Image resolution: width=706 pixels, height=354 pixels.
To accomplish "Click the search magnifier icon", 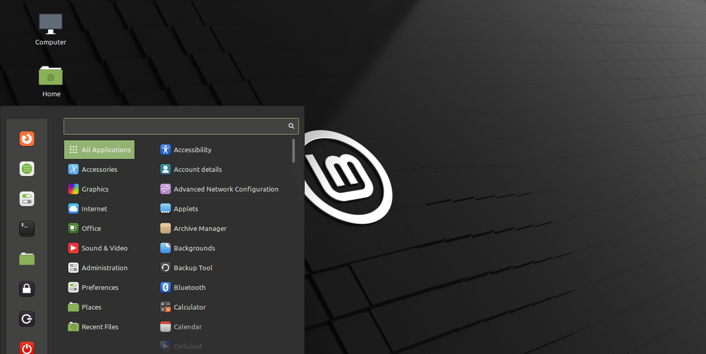I will (291, 126).
